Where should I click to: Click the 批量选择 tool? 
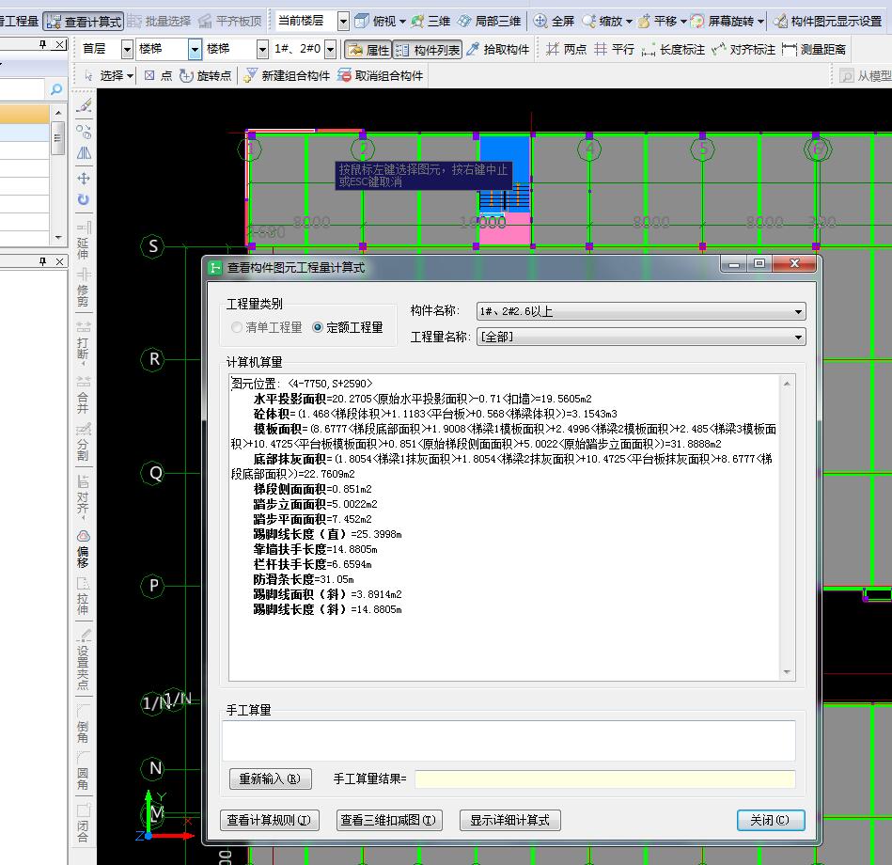point(159,22)
